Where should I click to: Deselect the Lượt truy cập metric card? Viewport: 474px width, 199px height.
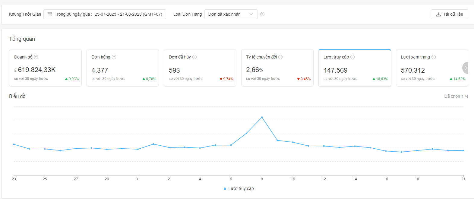point(355,68)
